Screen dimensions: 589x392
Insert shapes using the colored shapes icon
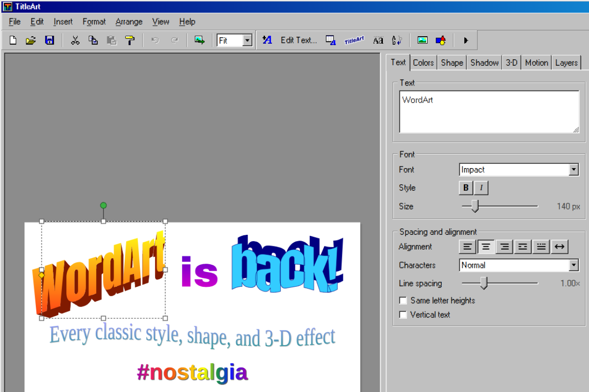(440, 40)
